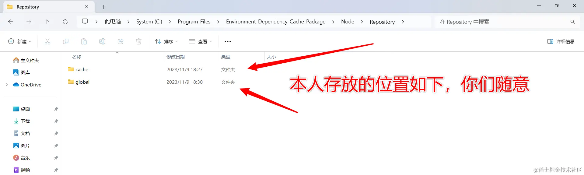Restore the window size
The image size is (584, 175).
point(557,5)
